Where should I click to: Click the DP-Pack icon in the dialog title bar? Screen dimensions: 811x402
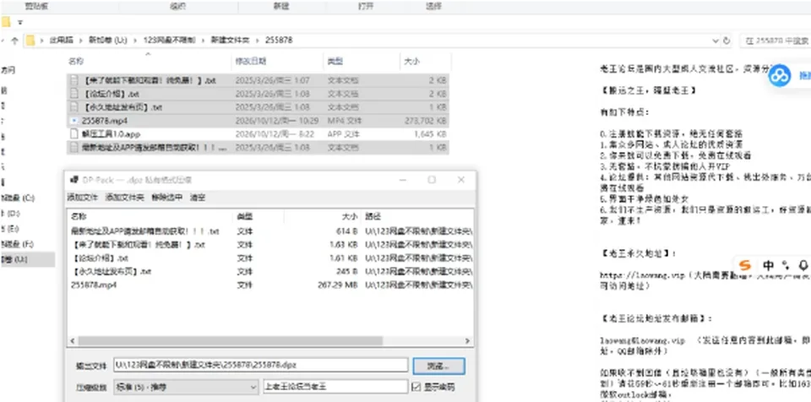[x=73, y=180]
